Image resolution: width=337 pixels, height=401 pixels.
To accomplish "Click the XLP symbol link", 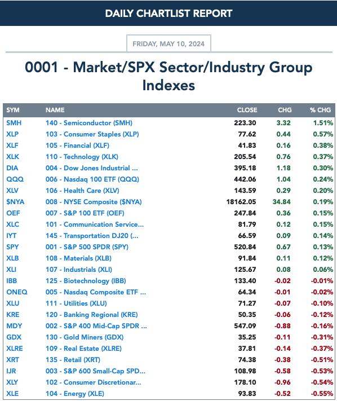I will click(x=12, y=134).
